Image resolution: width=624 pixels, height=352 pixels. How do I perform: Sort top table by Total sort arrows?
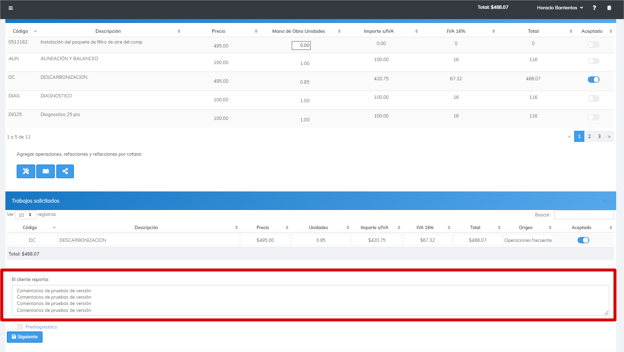pos(571,31)
